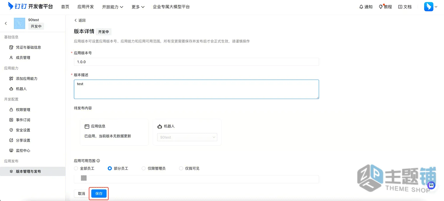
Task: Select the 仅限管理员 radio option
Action: 144,169
